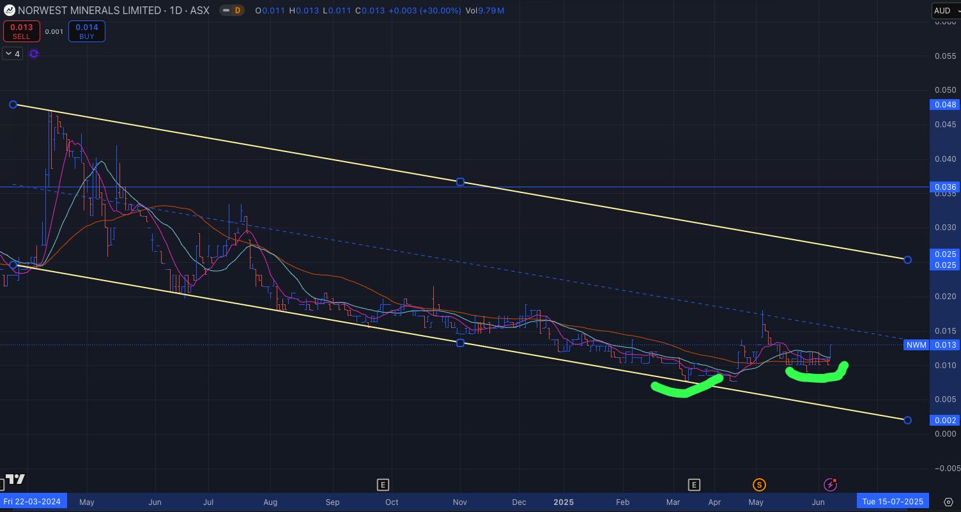Screen dimensions: 961x512
Task: Click the Feb label on time axis
Action: (x=623, y=502)
